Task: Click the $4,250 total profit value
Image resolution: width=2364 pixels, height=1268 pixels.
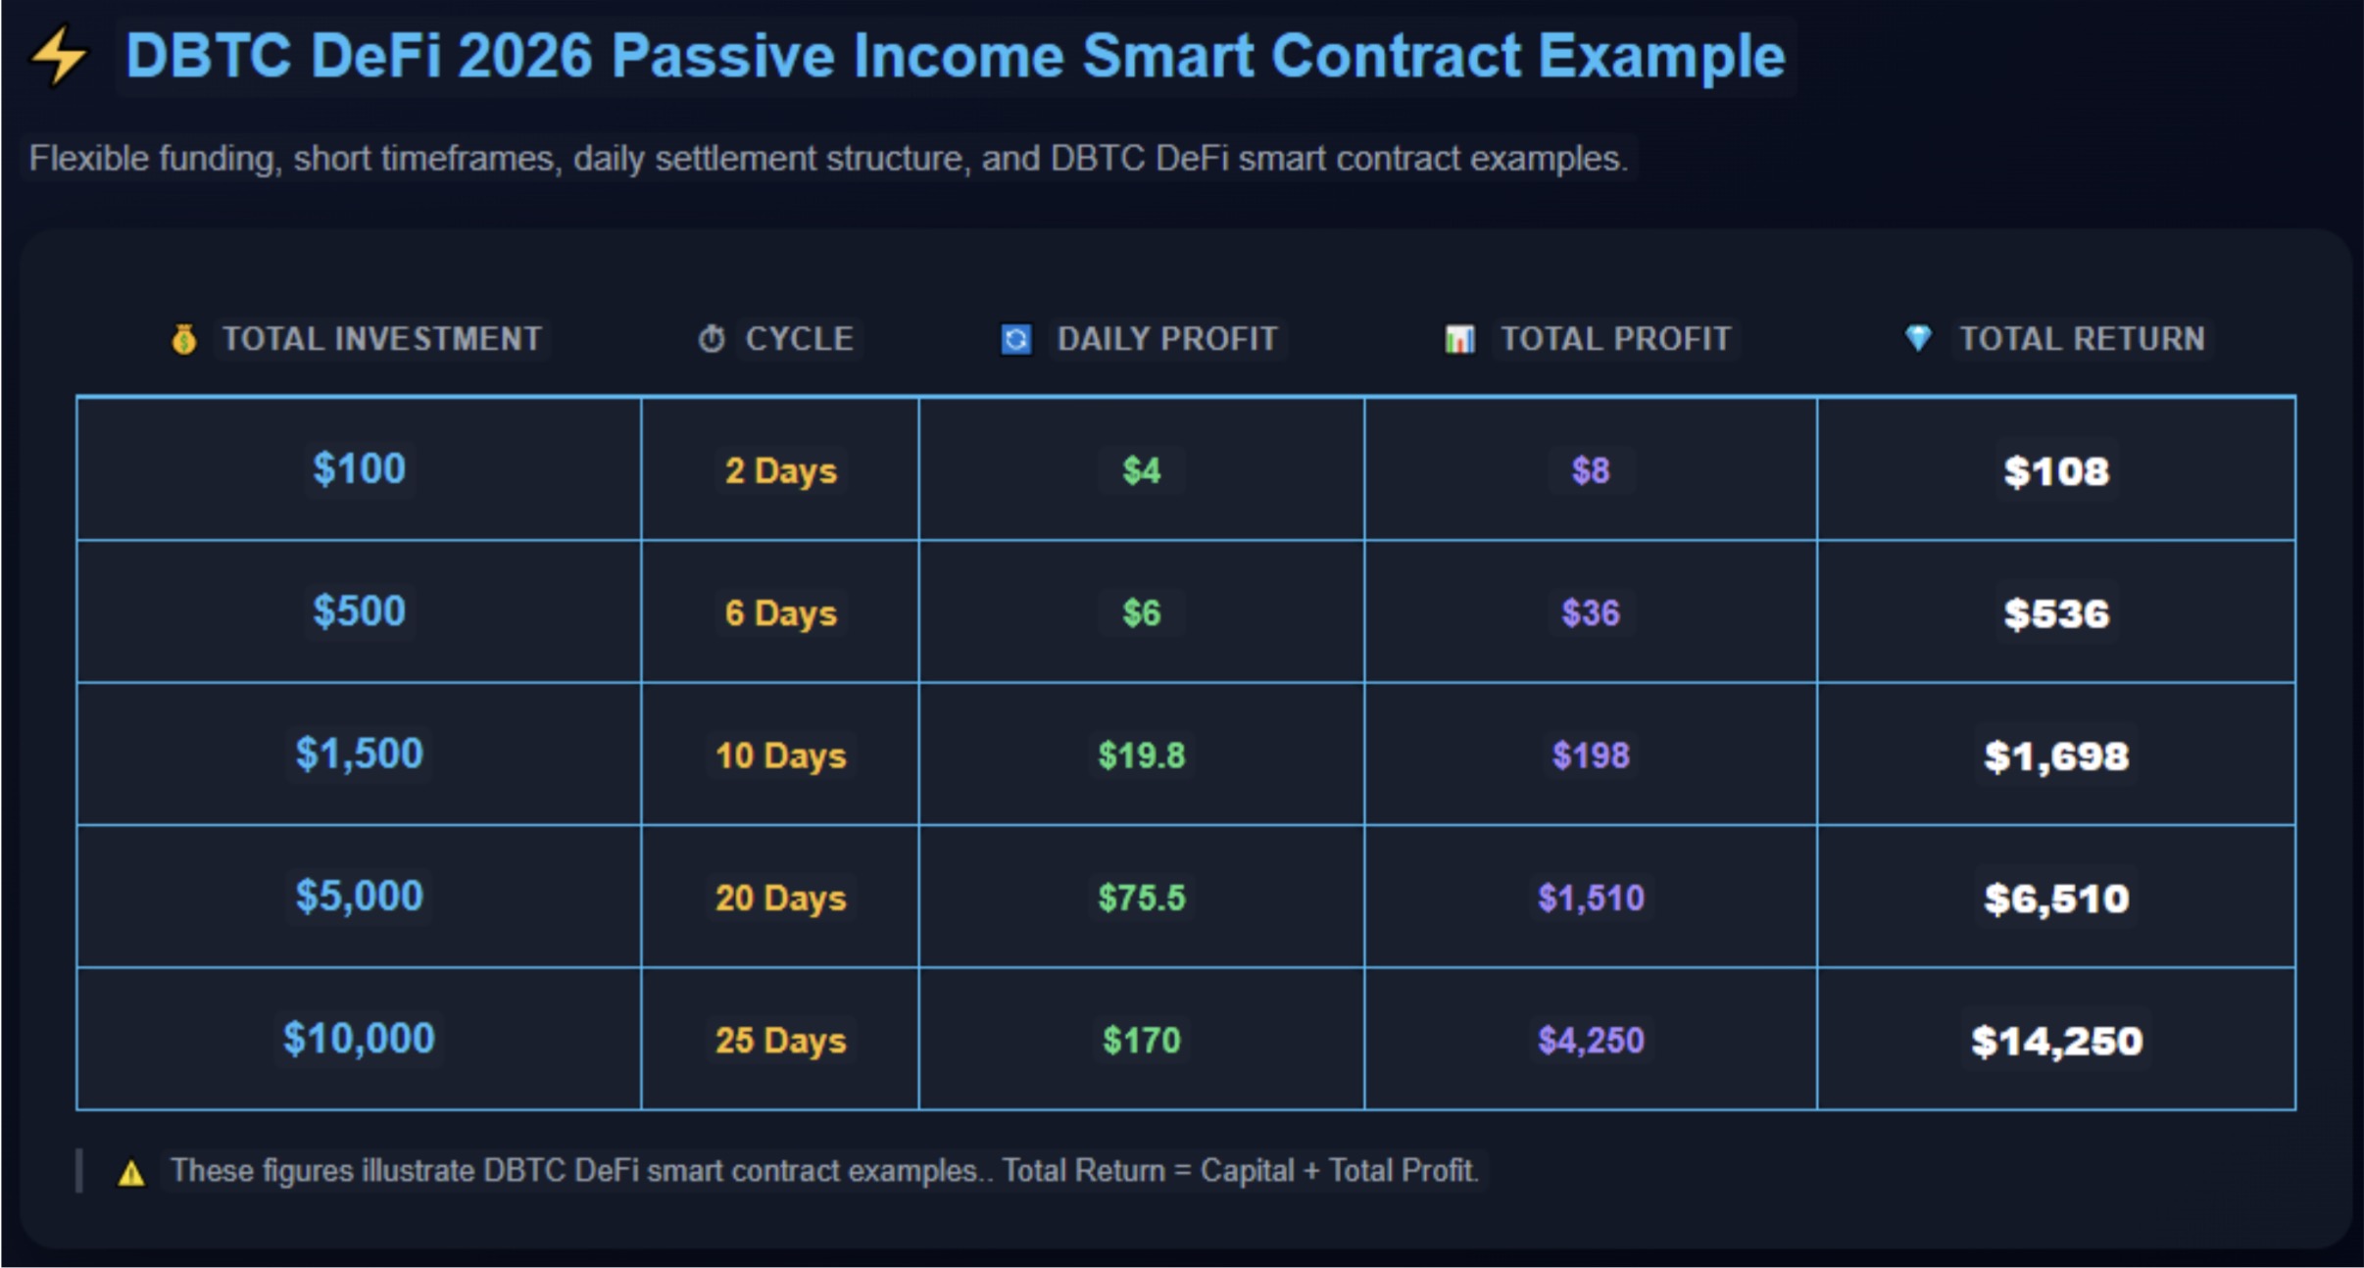Action: (1590, 1040)
